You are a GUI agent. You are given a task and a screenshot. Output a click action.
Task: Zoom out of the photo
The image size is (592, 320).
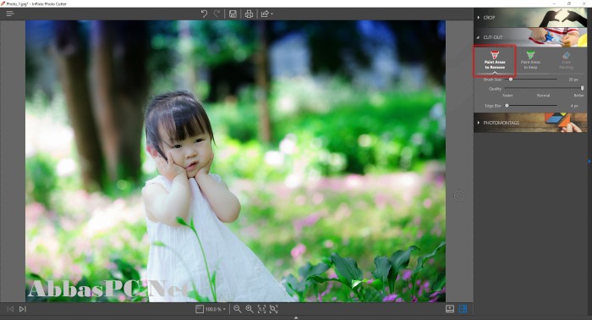coord(237,309)
